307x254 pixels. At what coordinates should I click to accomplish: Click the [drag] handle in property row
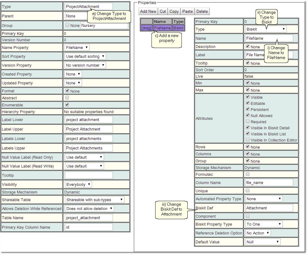146,28
